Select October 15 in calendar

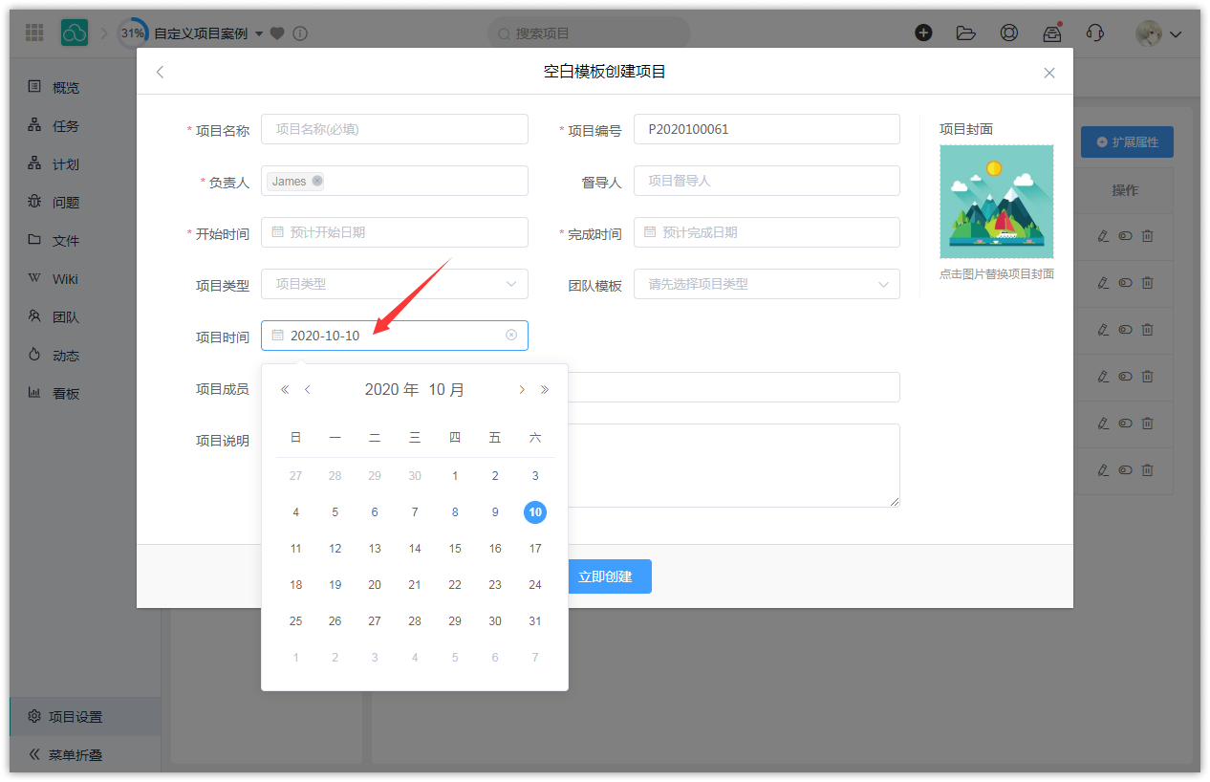coord(455,549)
